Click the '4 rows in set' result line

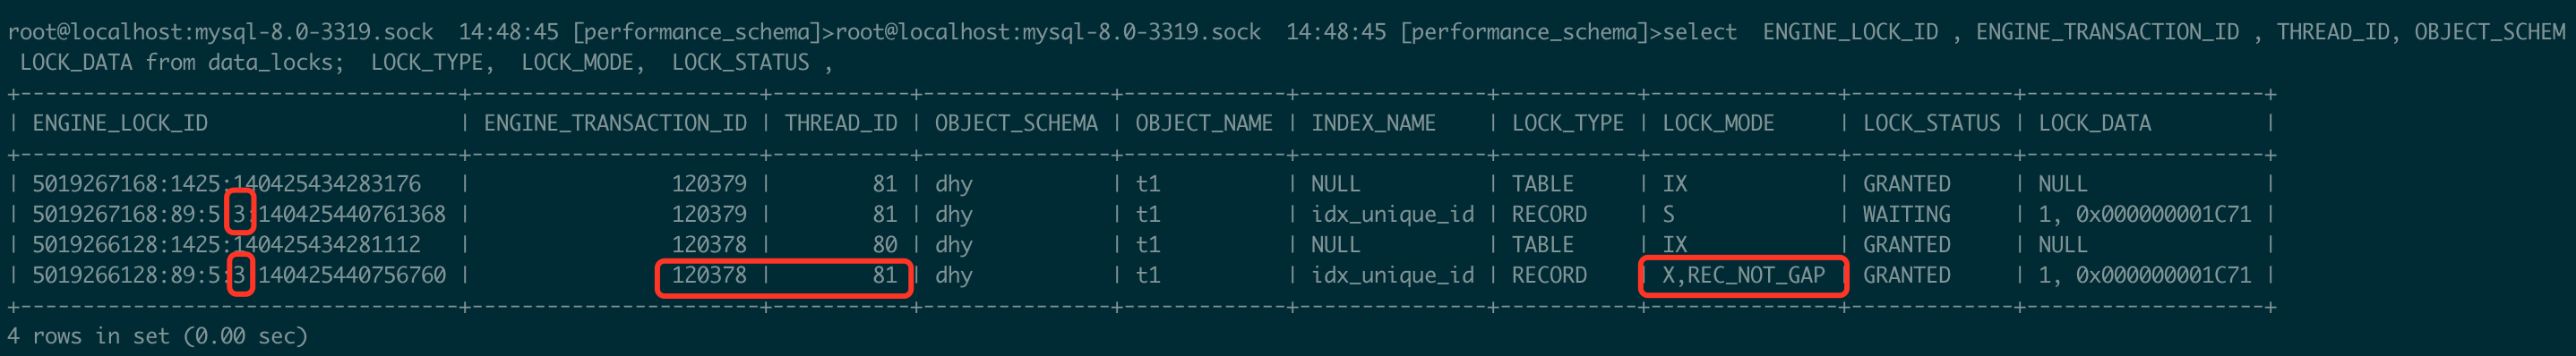click(x=157, y=336)
